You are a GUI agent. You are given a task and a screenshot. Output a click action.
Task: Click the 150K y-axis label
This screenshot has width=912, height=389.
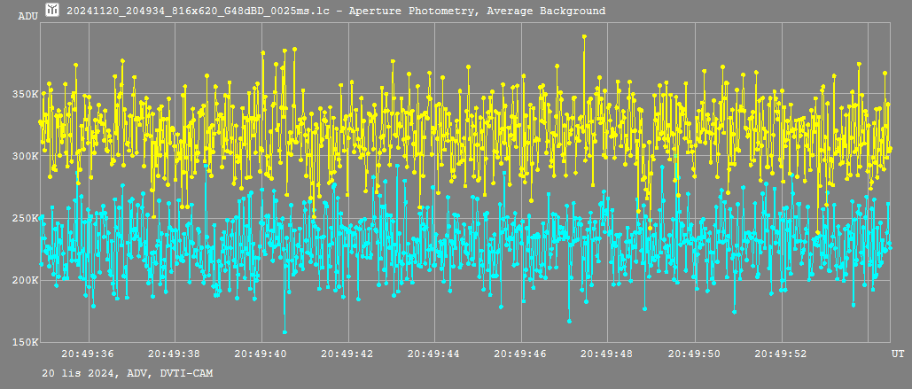click(x=25, y=342)
